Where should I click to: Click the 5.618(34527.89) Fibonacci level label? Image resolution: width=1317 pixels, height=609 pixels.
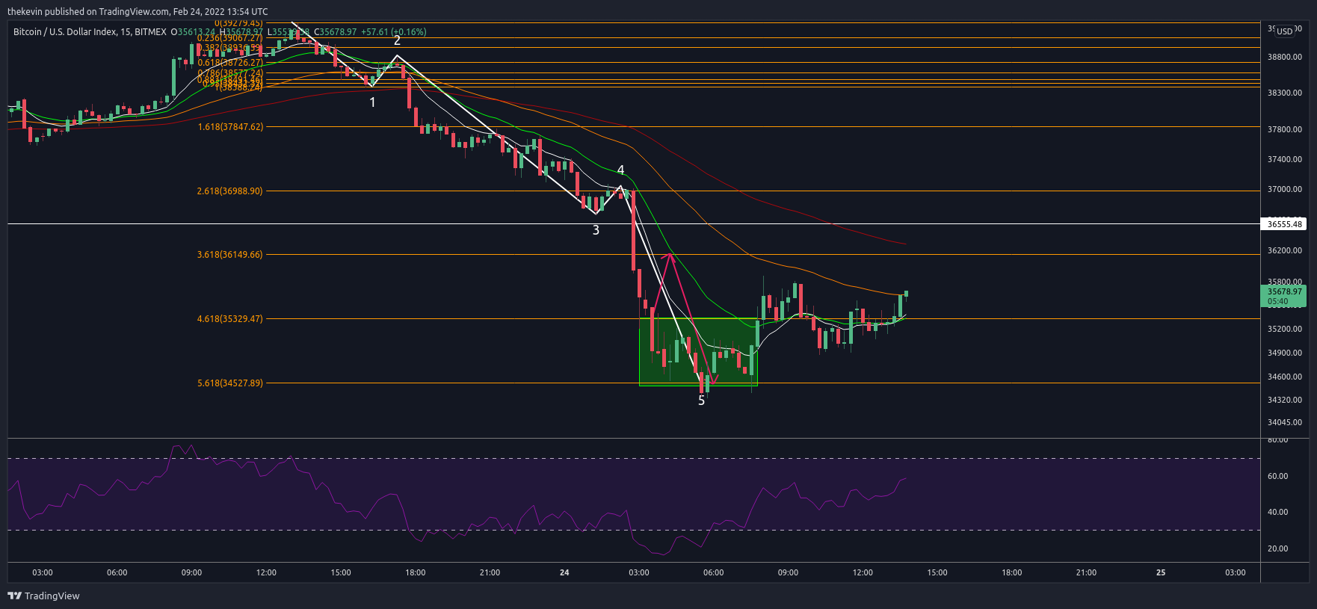click(x=230, y=383)
